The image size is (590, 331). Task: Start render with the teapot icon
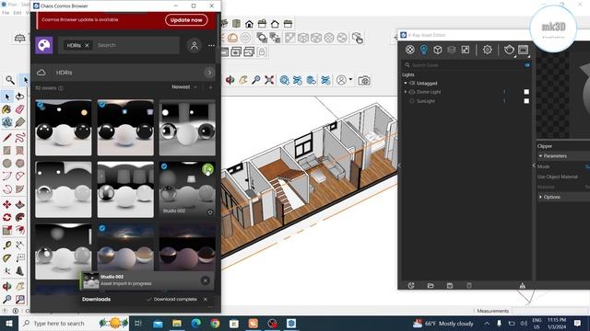click(x=509, y=50)
